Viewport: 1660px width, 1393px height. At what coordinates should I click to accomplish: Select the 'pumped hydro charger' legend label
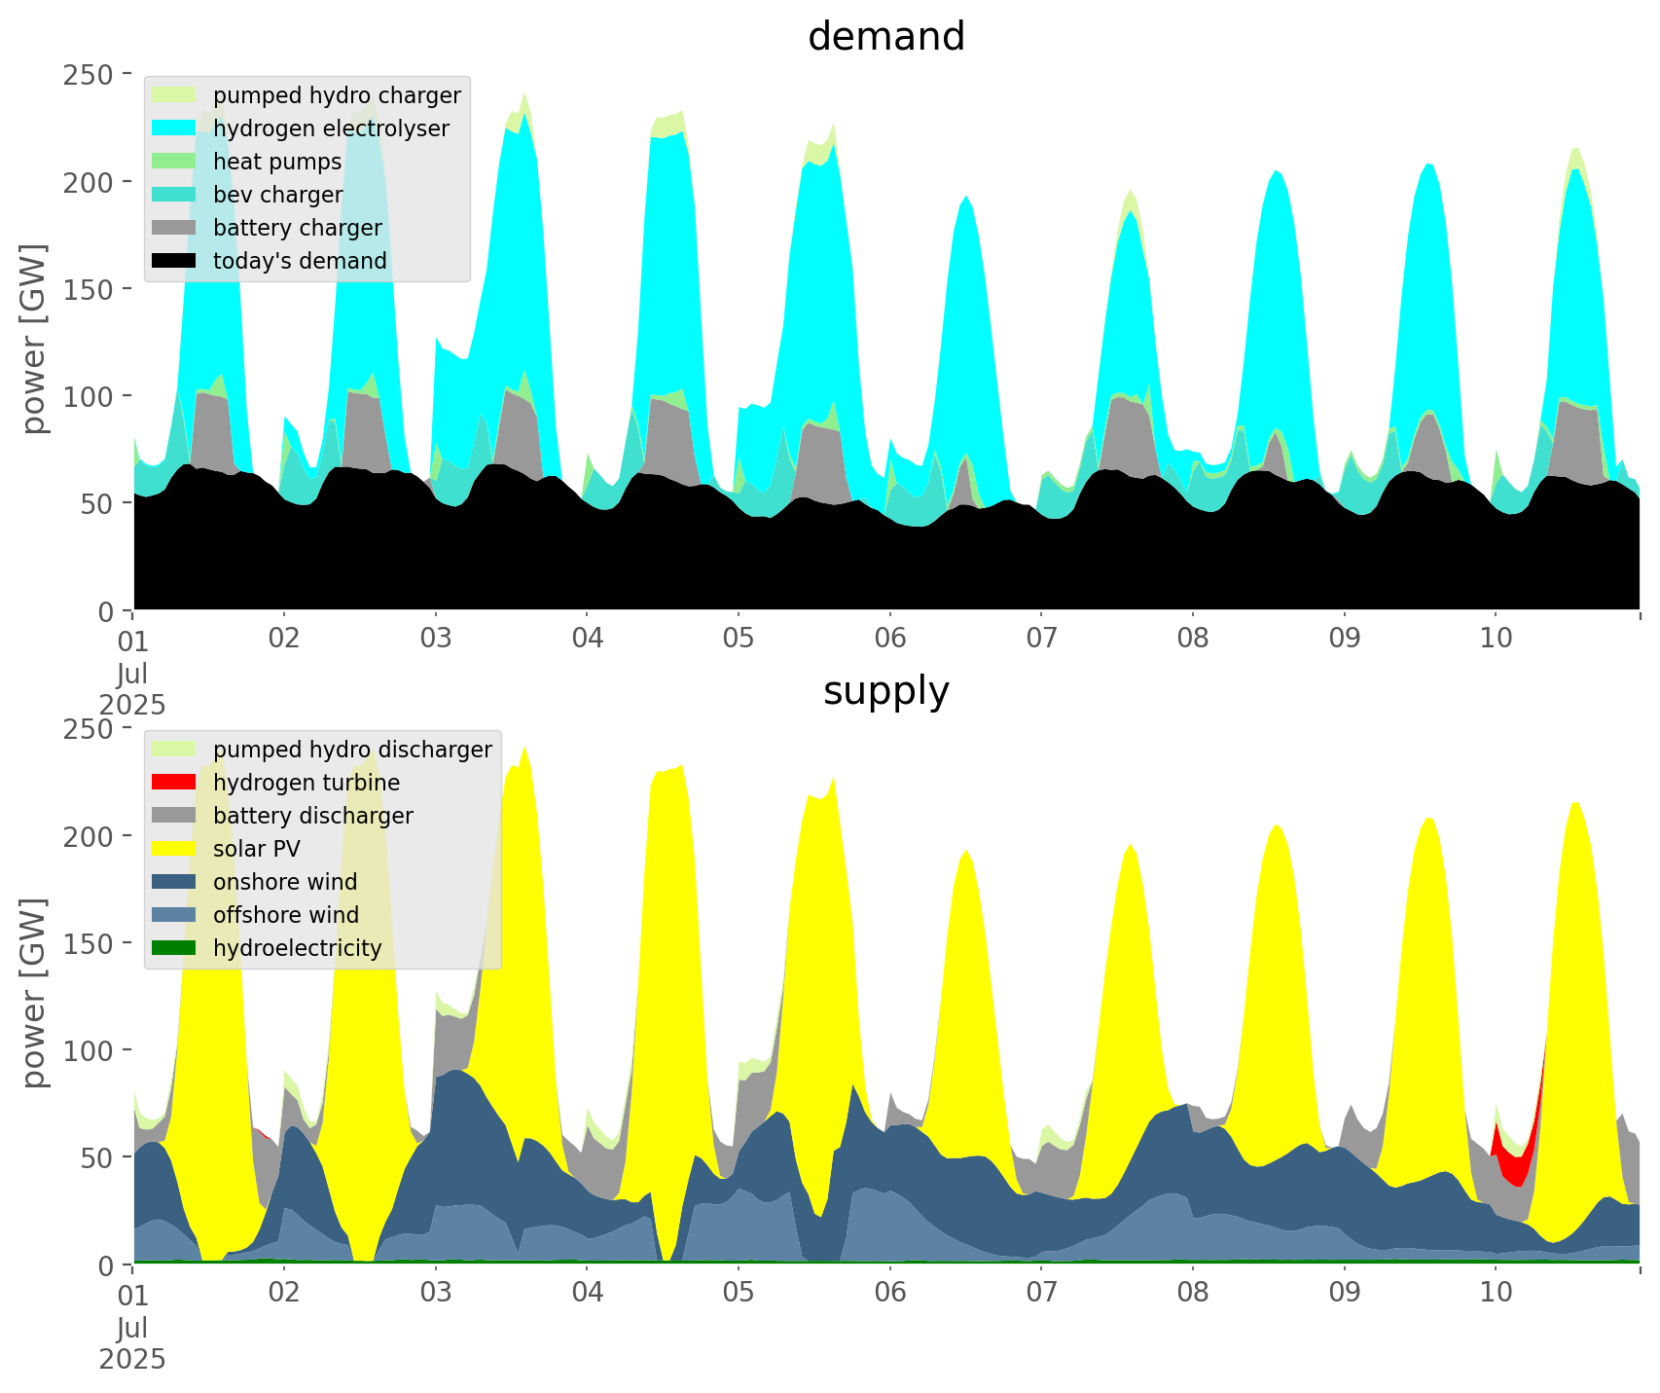point(337,95)
